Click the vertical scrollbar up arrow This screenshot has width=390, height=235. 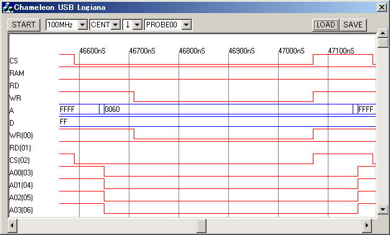pos(383,33)
